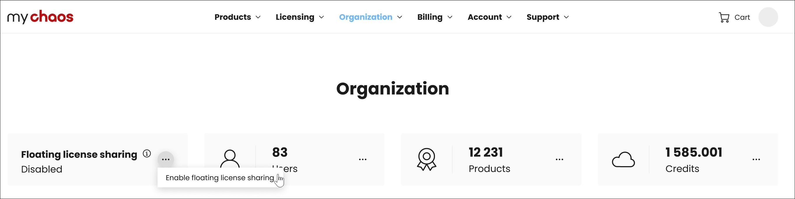Click the Credits cloud icon

tap(623, 159)
